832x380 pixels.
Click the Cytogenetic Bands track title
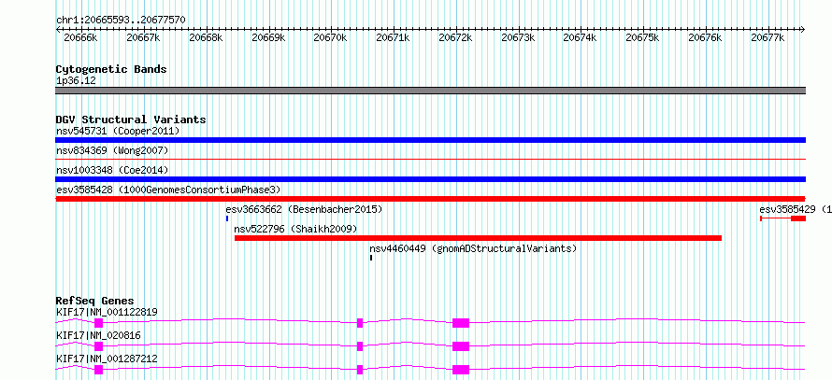[x=111, y=69]
